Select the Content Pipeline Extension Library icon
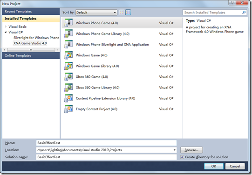Viewport: 252px width, 175px height. pyautogui.click(x=68, y=98)
